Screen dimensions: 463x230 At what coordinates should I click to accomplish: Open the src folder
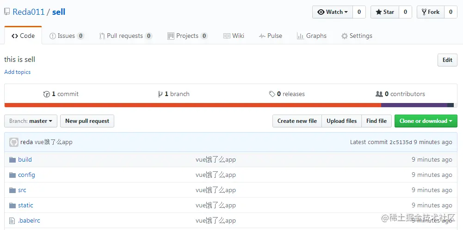tap(22, 190)
